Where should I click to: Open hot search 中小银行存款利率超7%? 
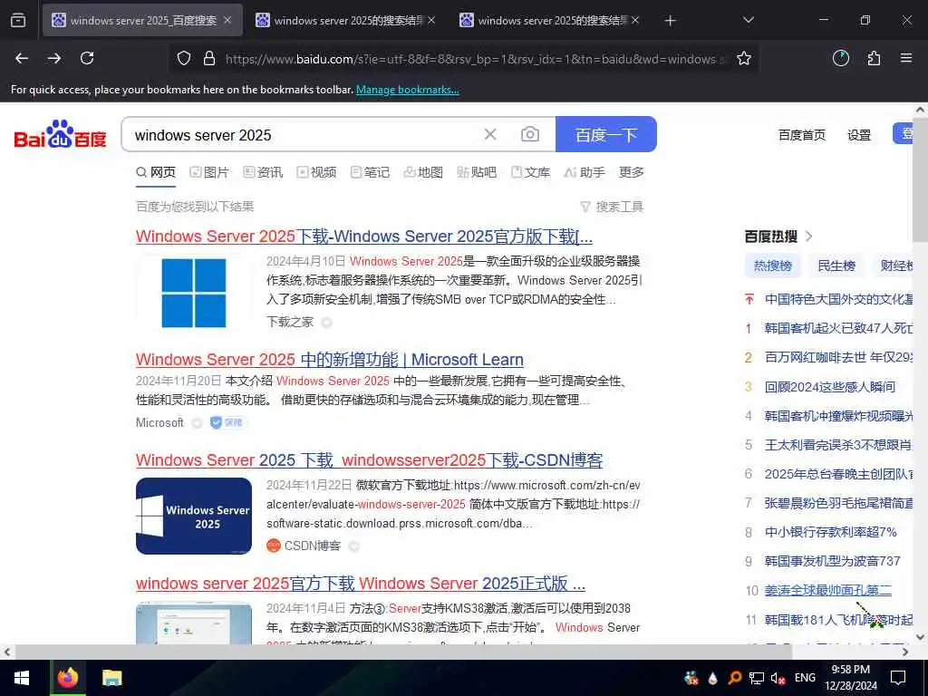tap(830, 532)
